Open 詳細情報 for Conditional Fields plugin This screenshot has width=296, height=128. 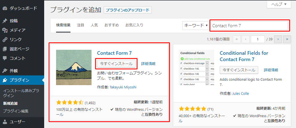271,70
